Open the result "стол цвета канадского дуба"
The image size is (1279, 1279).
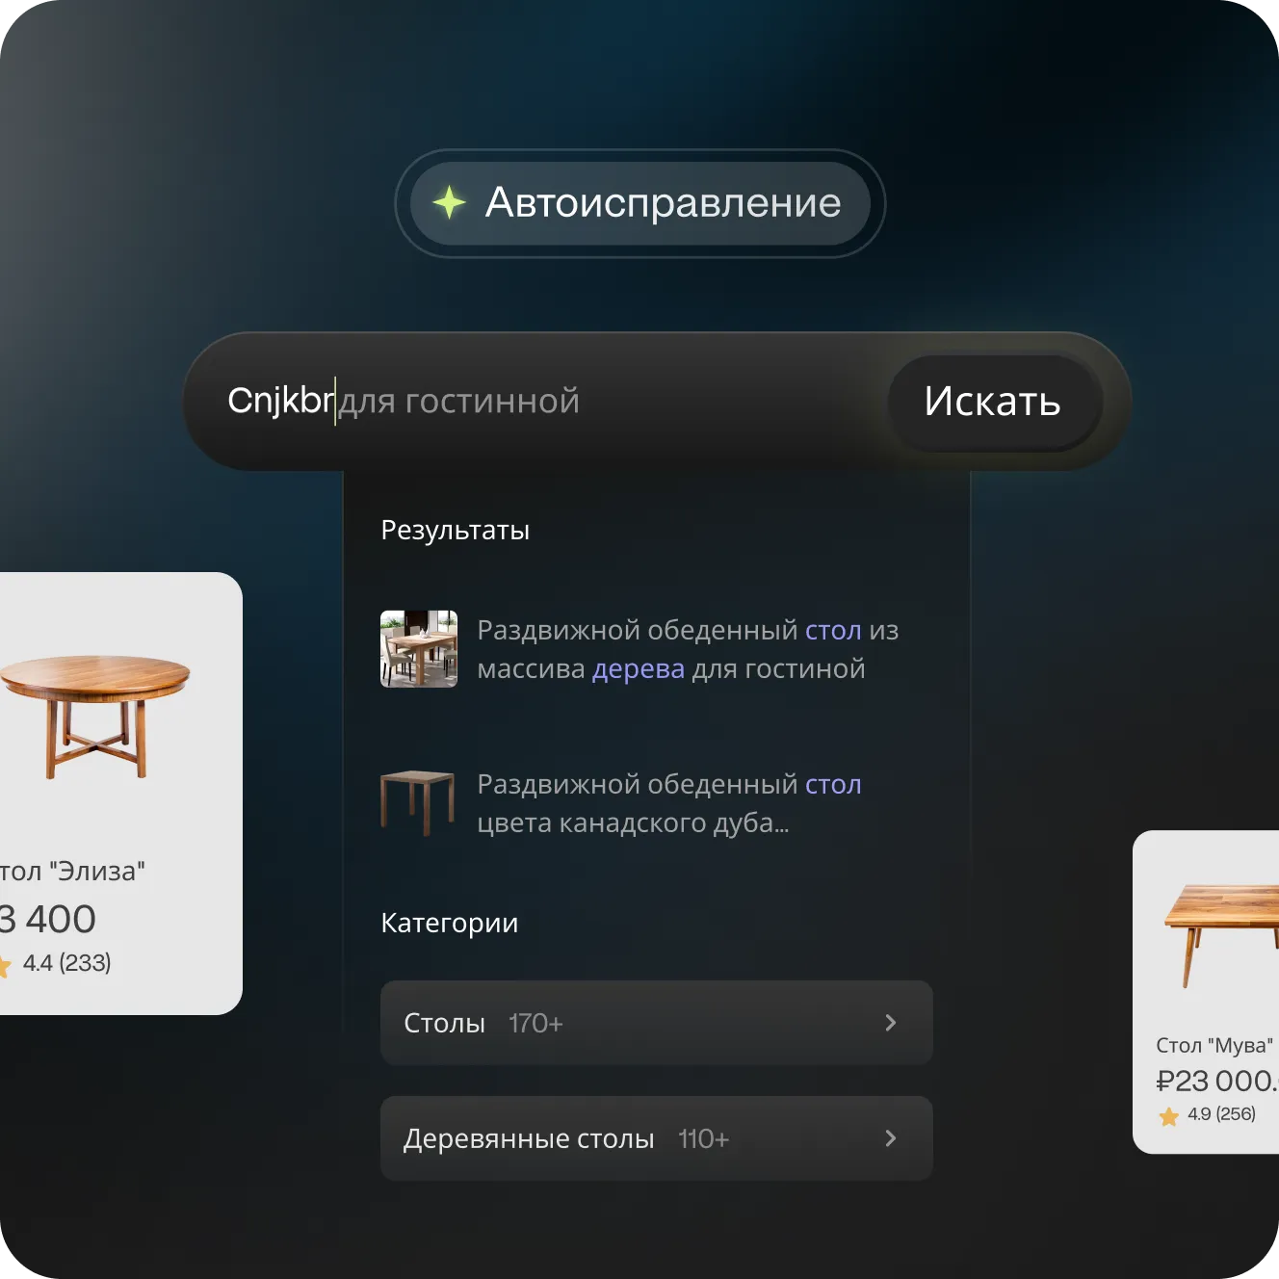669,803
